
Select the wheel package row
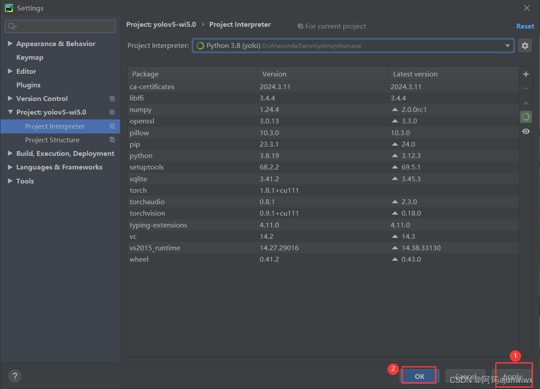point(323,259)
